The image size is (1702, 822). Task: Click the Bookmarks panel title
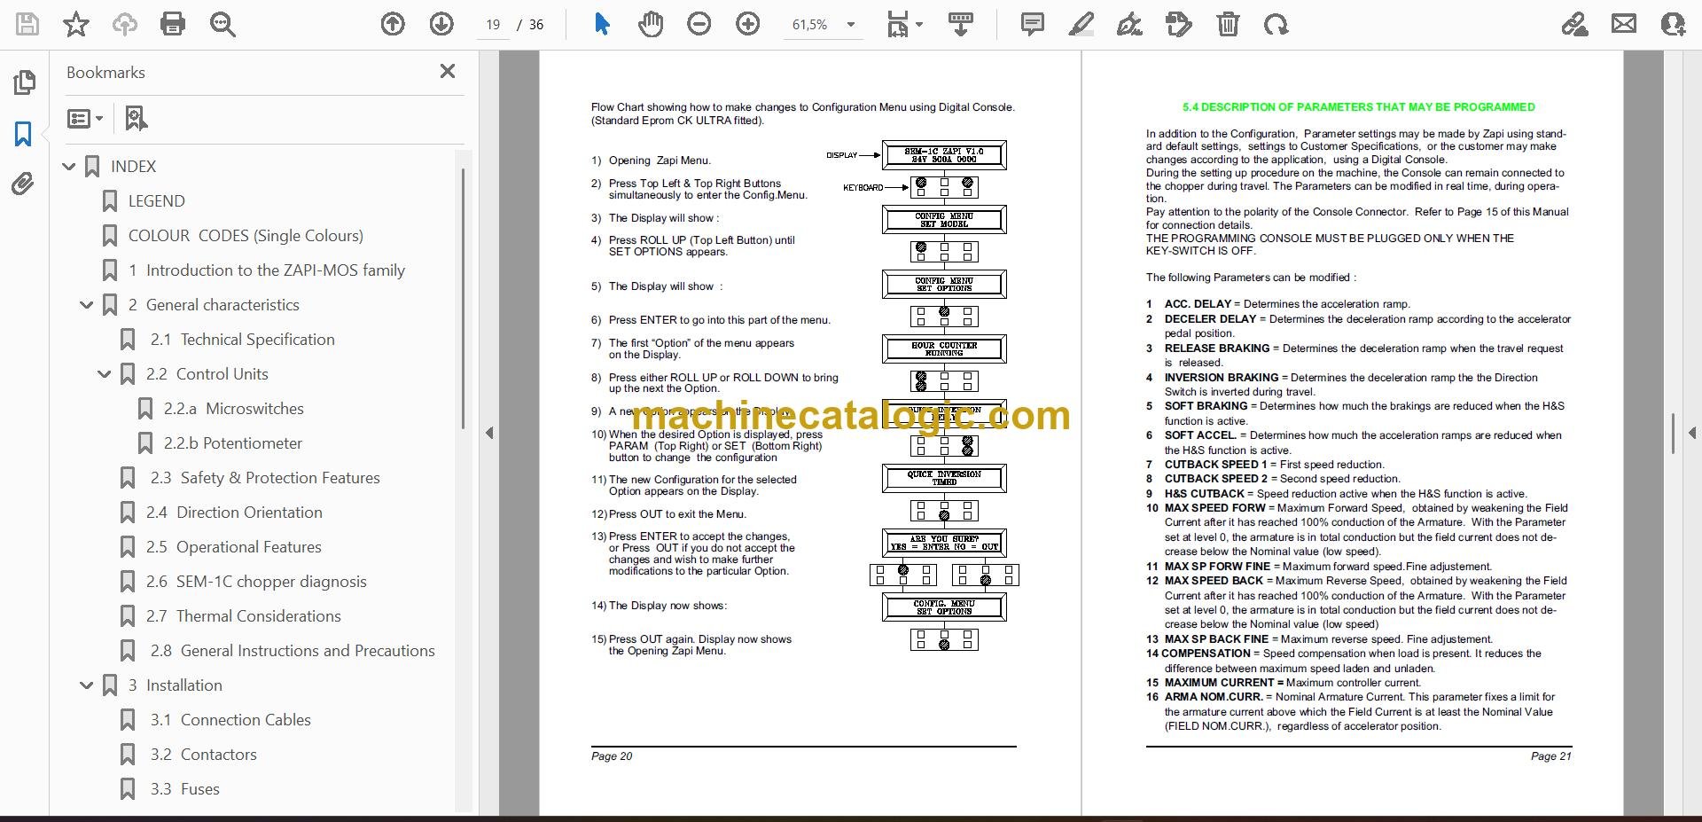pyautogui.click(x=105, y=73)
